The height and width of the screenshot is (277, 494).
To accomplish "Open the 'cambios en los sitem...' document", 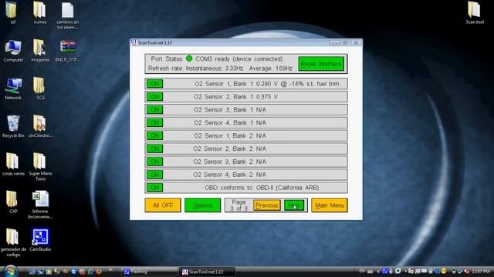I will 67,15.
